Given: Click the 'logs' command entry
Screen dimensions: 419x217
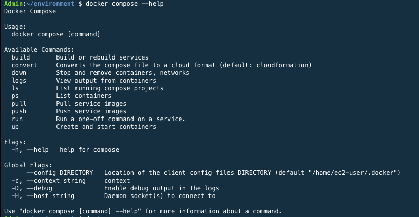Looking at the screenshot, I should [18, 81].
